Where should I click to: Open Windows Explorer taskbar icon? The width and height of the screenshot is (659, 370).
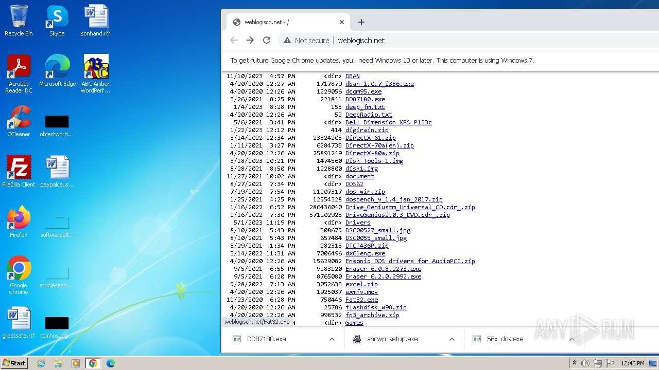tap(58, 363)
